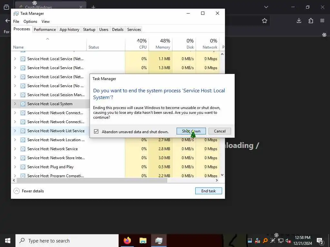
Task: Open the Action Center notifications icon
Action: tap(320, 241)
